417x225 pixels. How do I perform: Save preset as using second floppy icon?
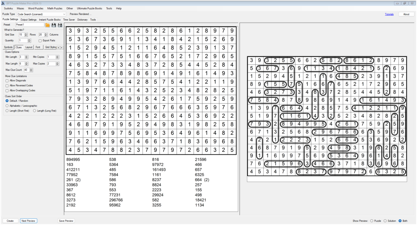(x=60, y=25)
